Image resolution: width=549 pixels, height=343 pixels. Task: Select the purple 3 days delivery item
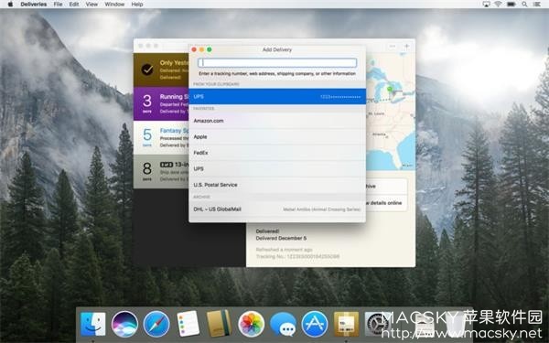161,104
